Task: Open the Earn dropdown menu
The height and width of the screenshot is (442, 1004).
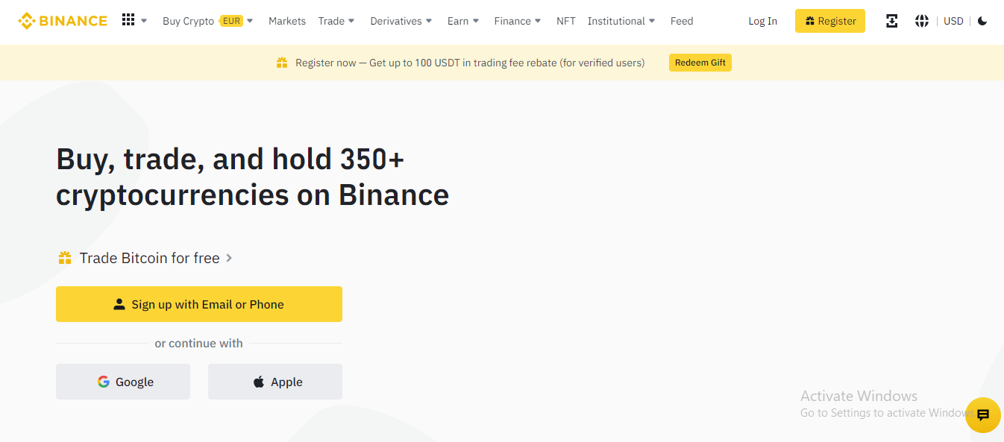Action: point(463,21)
